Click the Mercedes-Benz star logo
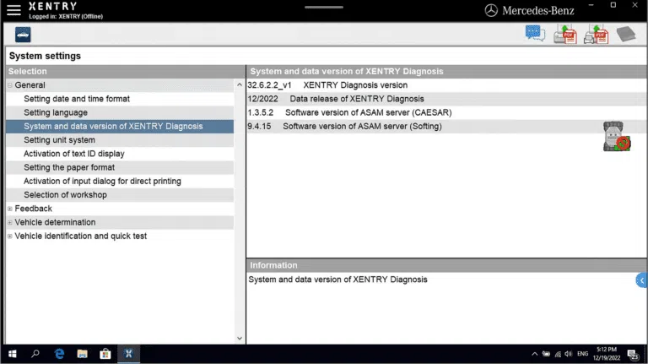The image size is (648, 364). (x=491, y=10)
